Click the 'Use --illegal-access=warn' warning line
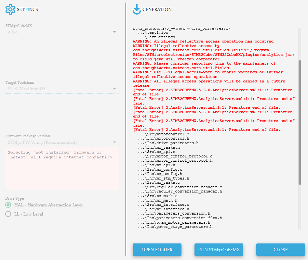The height and width of the screenshot is (260, 308). [208, 75]
